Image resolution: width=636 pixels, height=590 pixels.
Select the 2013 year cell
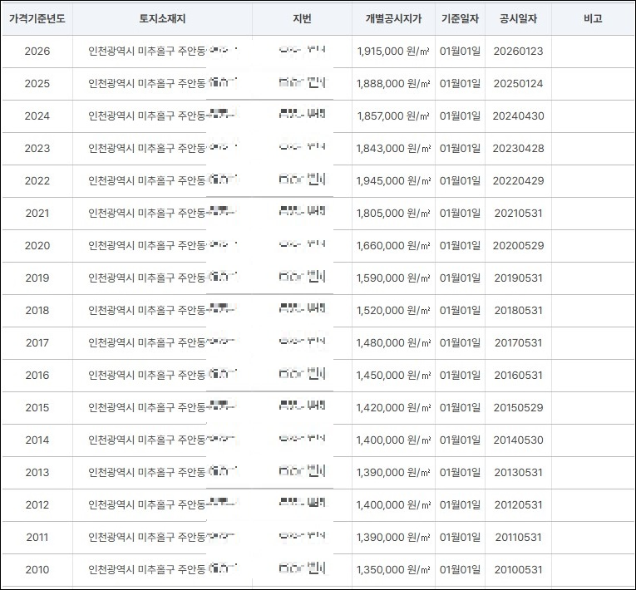[x=37, y=472]
